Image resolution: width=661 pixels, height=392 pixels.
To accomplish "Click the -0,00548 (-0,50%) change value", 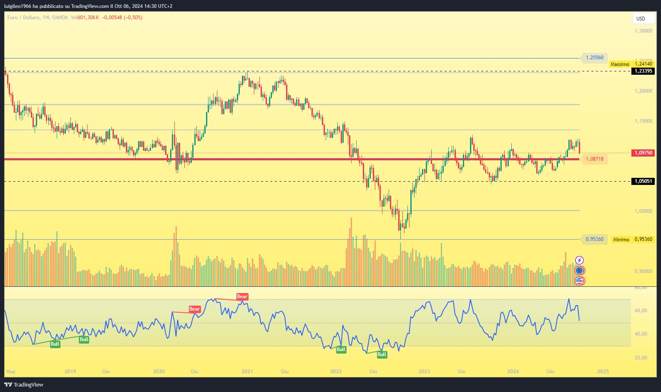I will (x=122, y=18).
